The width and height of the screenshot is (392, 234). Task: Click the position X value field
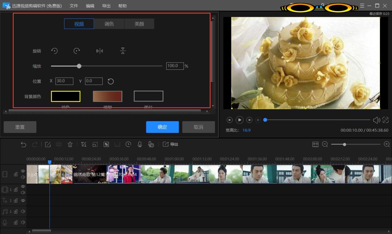64,81
